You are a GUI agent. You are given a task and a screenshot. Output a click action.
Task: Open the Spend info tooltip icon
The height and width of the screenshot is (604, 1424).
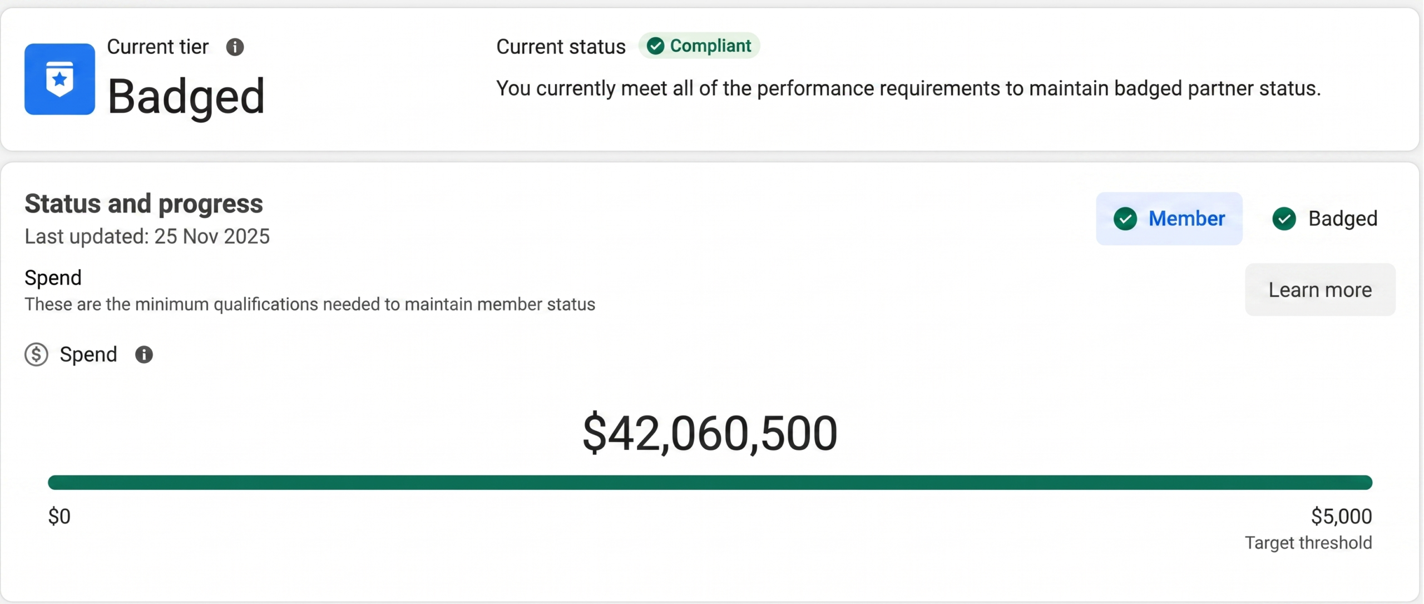(x=144, y=354)
